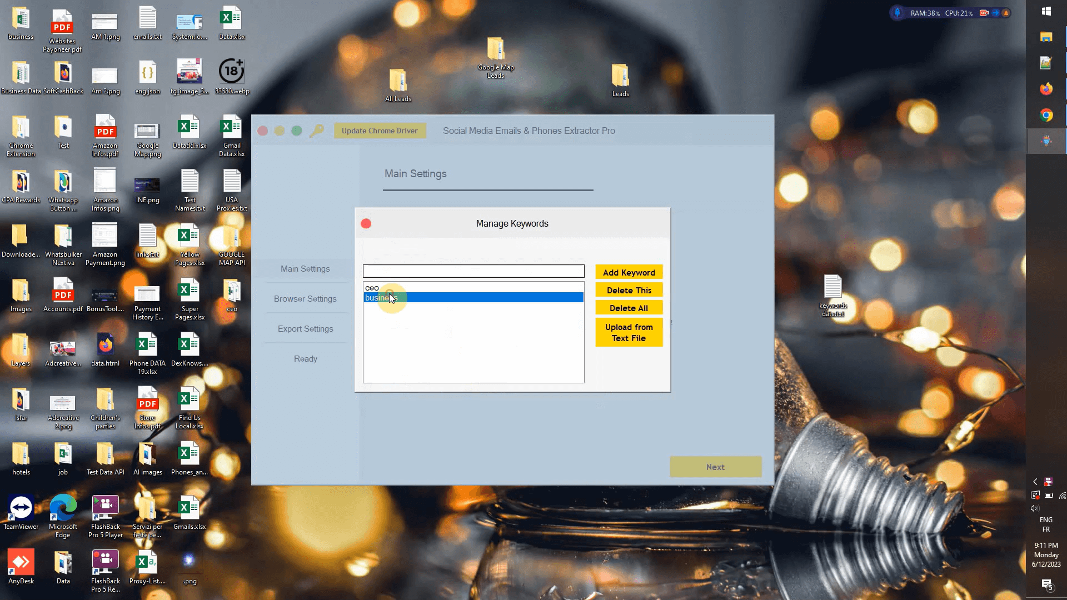Open File Explorer taskbar icon
Viewport: 1067px width, 600px height.
(1046, 37)
